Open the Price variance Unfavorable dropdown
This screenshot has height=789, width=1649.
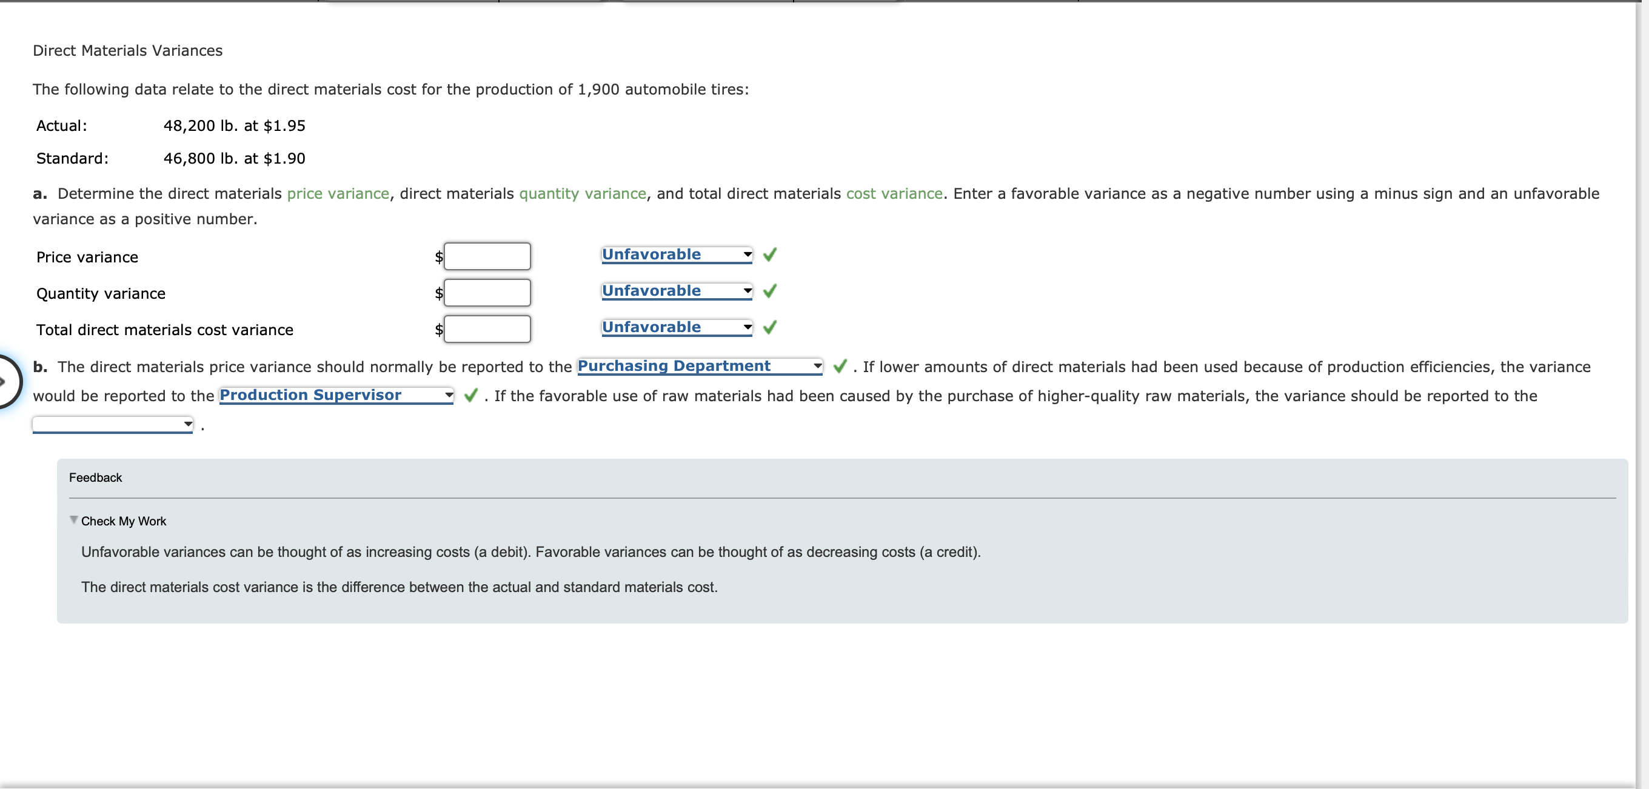[x=677, y=255]
